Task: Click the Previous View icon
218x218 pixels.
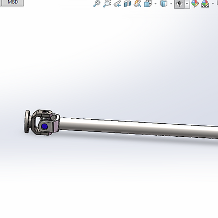Action: [x=117, y=4]
